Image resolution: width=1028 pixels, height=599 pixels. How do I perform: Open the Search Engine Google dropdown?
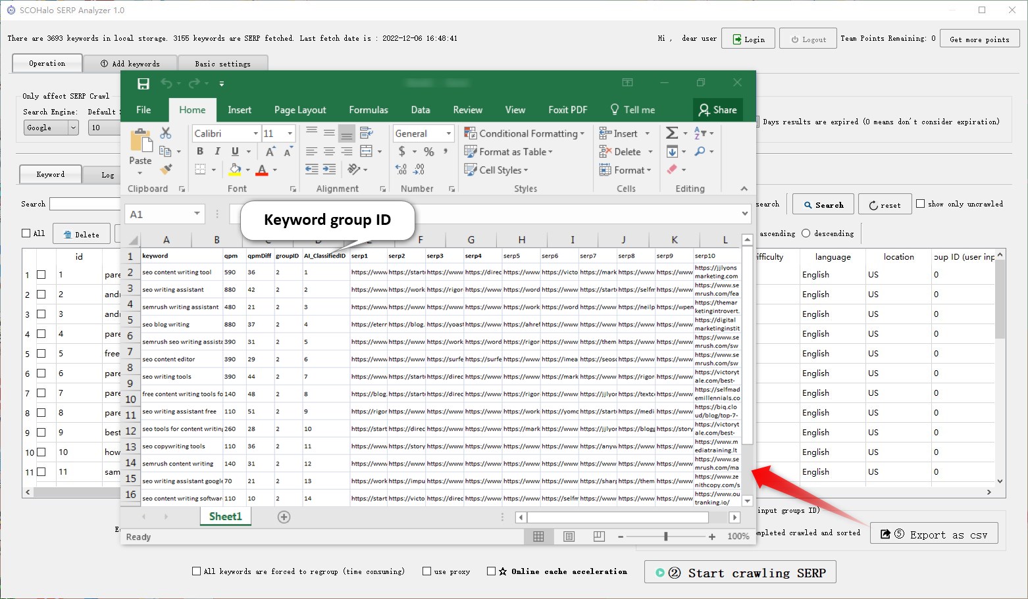click(51, 128)
